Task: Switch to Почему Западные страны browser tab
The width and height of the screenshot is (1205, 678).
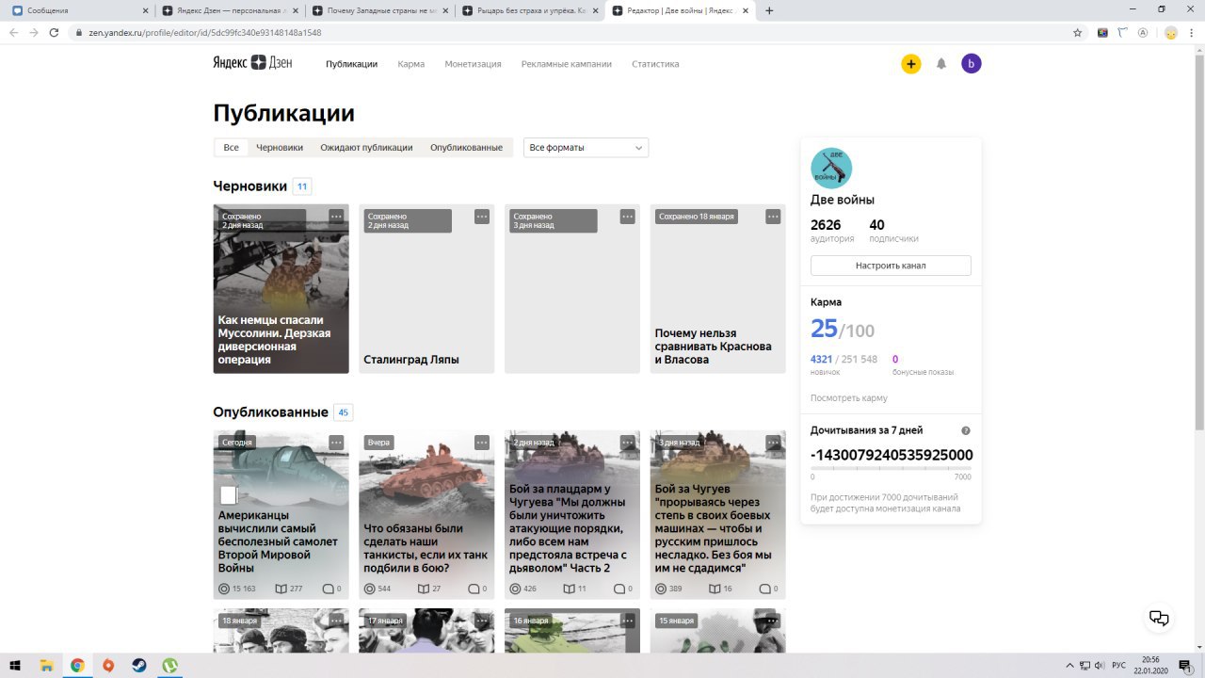Action: click(379, 10)
